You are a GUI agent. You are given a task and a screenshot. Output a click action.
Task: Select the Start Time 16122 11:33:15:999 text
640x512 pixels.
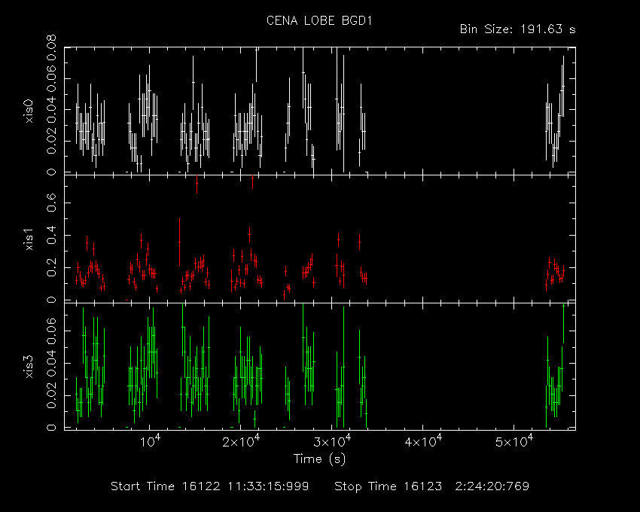(x=210, y=486)
